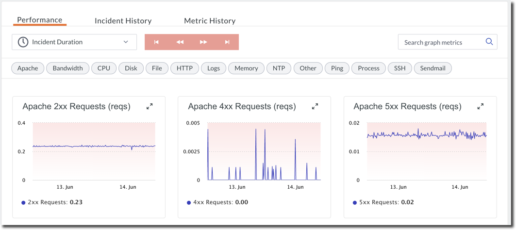Toggle the CPU filter tag
516x230 pixels.
click(x=104, y=68)
